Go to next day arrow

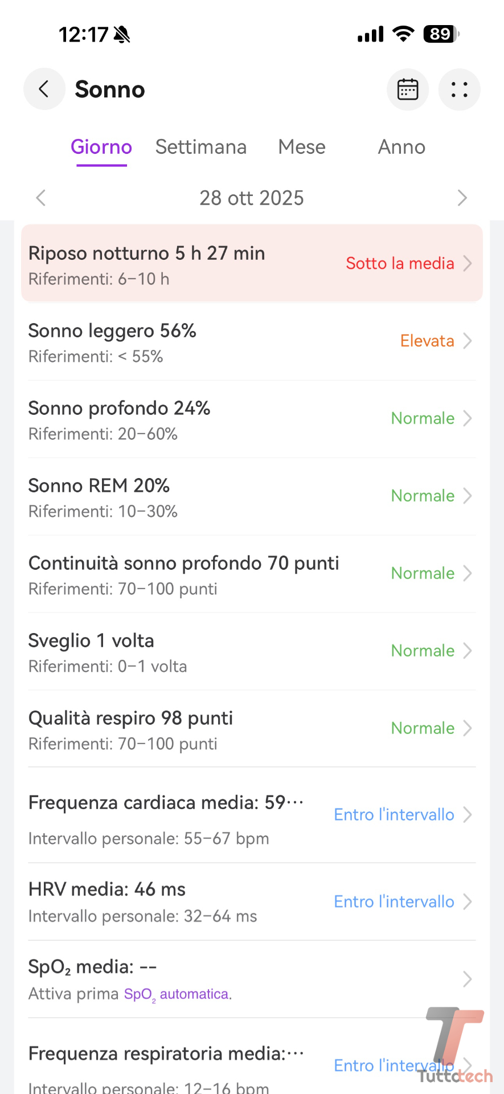tap(462, 198)
